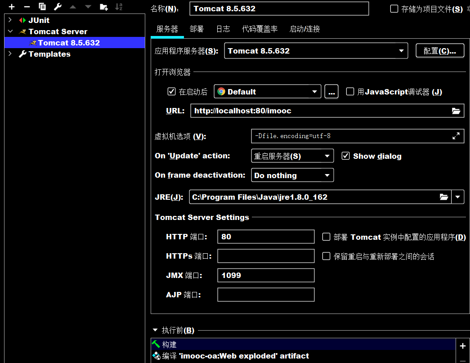This screenshot has height=363, width=470.
Task: Click the HTTP port field
Action: (x=266, y=237)
